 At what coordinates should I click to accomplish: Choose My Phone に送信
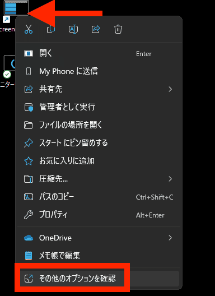click(x=99, y=71)
